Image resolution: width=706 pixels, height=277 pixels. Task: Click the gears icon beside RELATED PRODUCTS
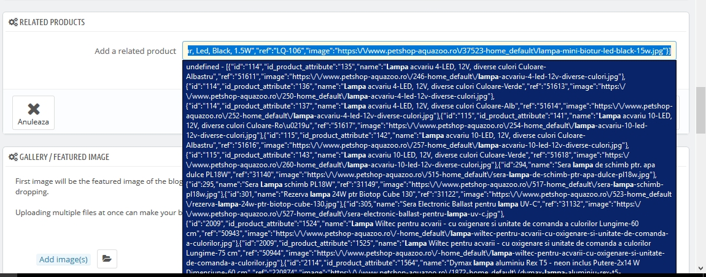click(x=13, y=22)
